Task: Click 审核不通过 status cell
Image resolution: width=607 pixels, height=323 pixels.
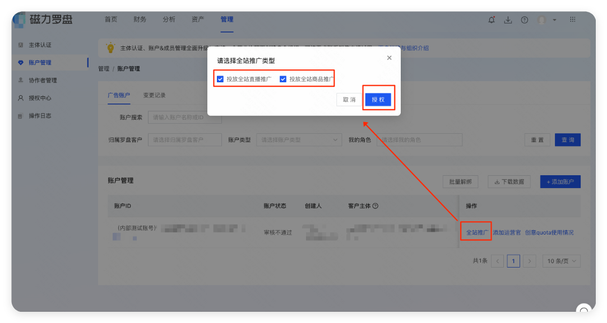Action: click(x=277, y=232)
